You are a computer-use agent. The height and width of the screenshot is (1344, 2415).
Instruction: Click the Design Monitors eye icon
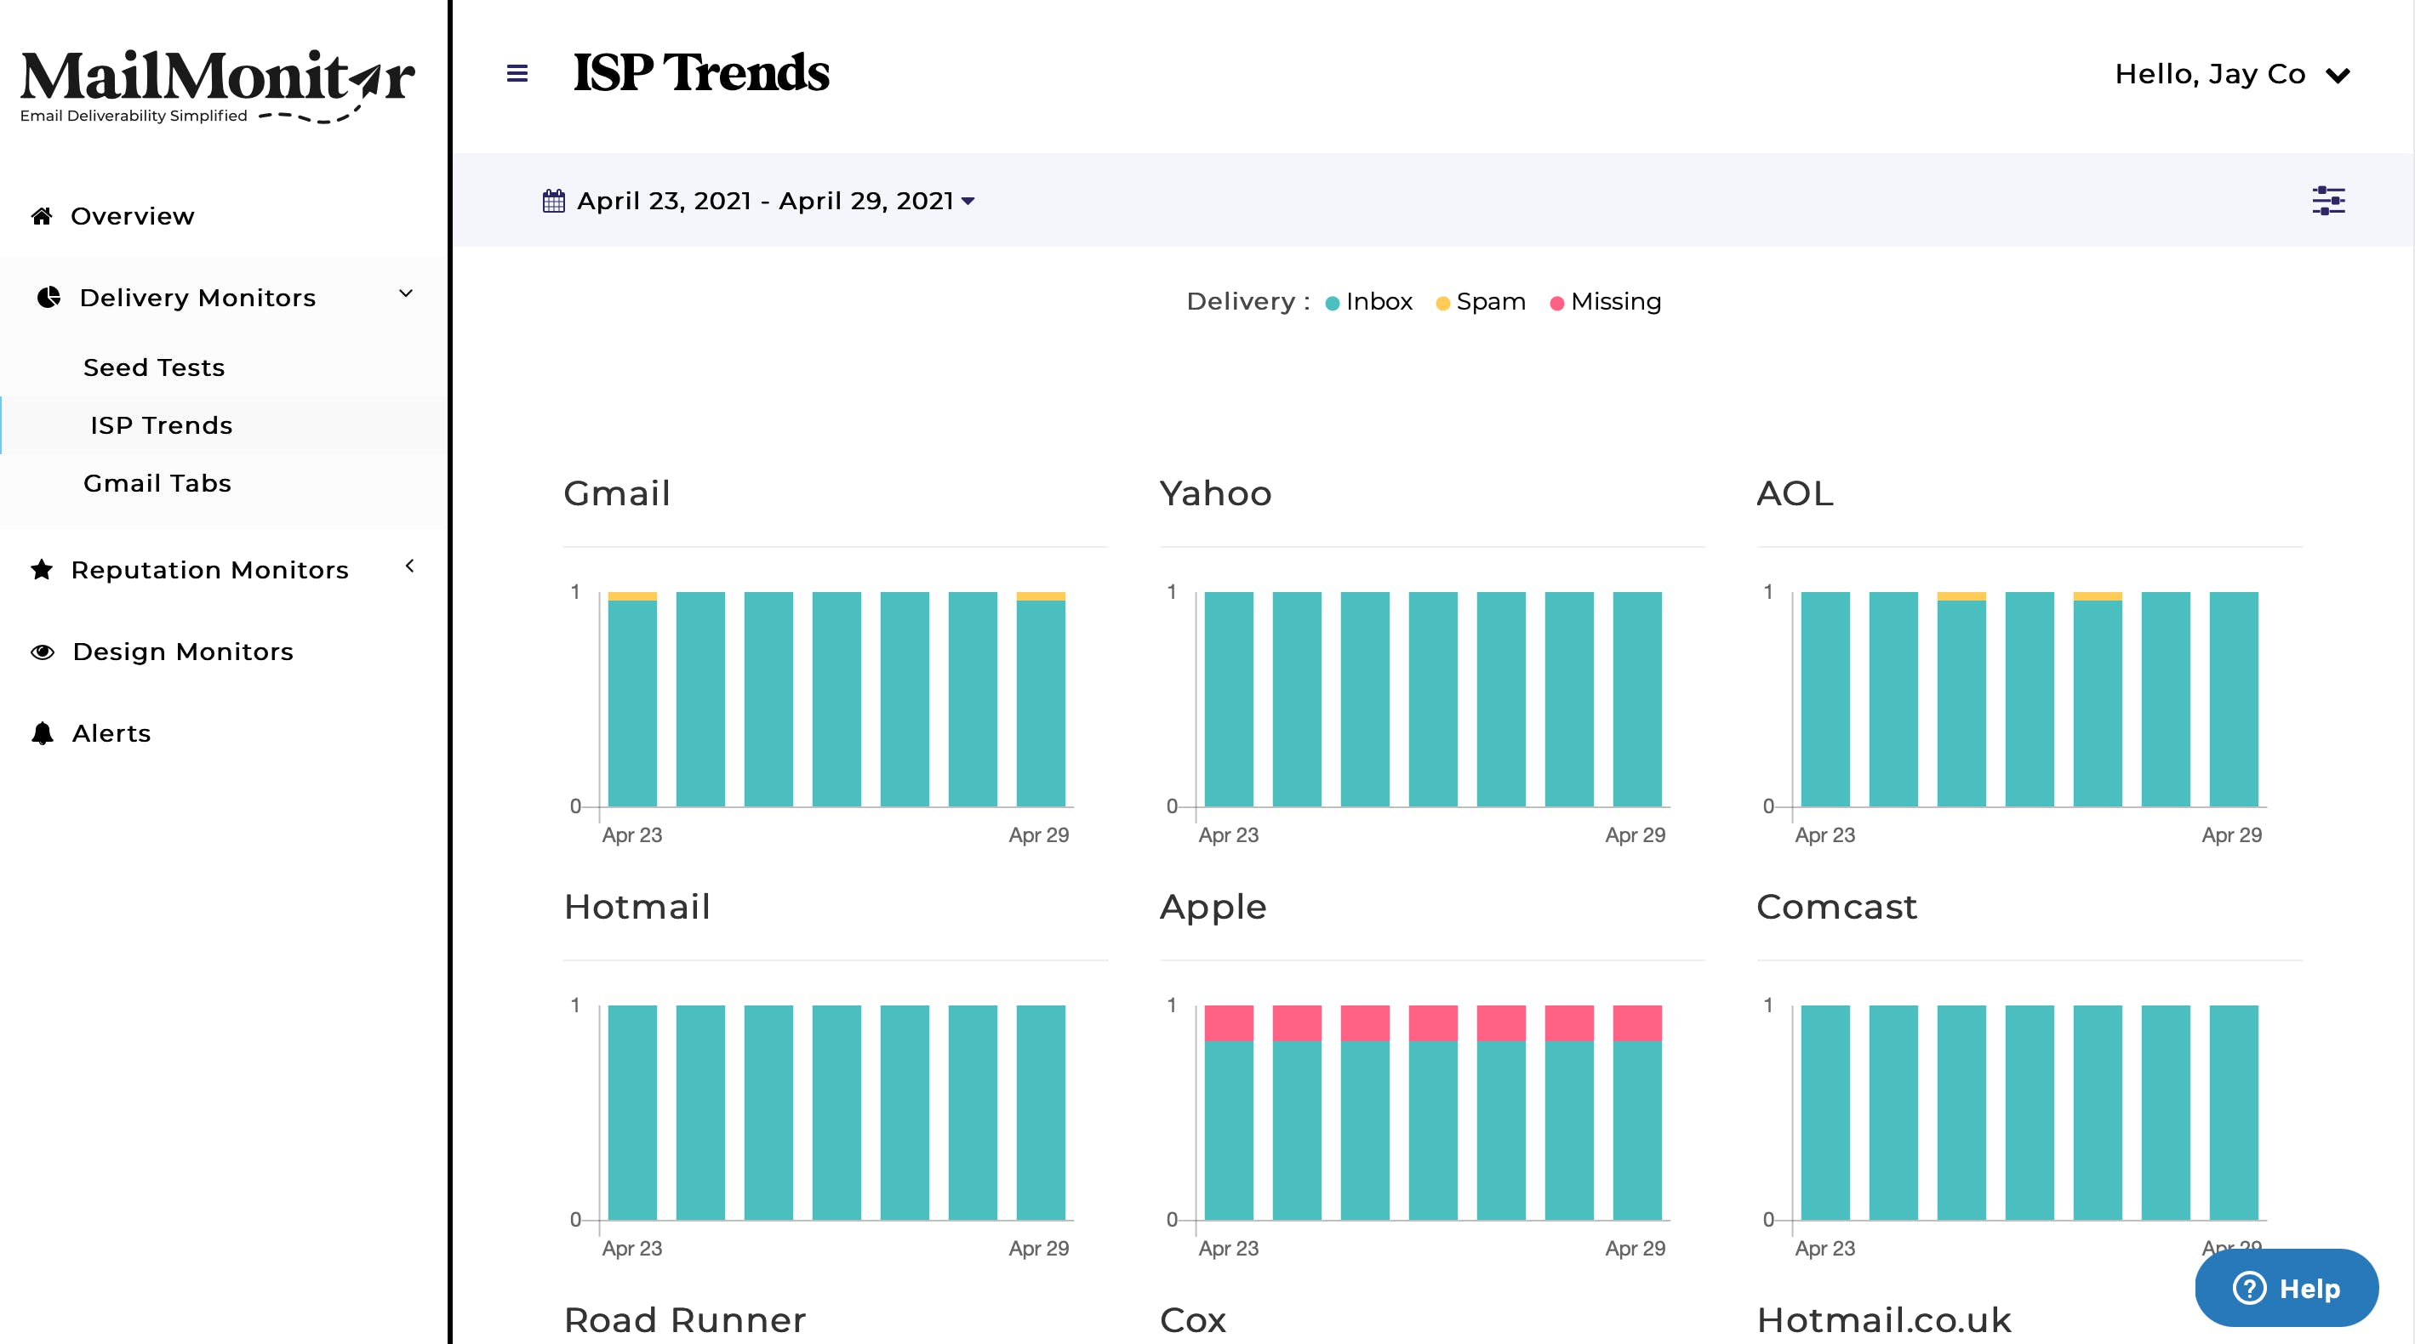(x=43, y=652)
